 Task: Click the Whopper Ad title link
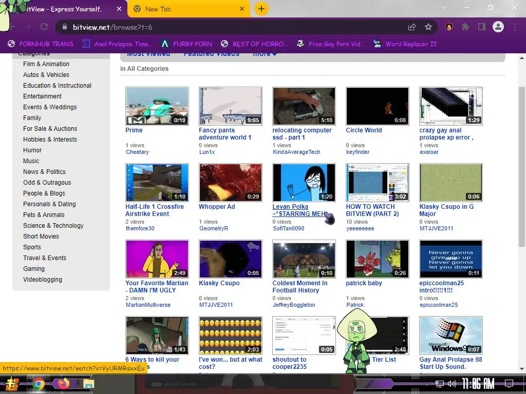(217, 207)
